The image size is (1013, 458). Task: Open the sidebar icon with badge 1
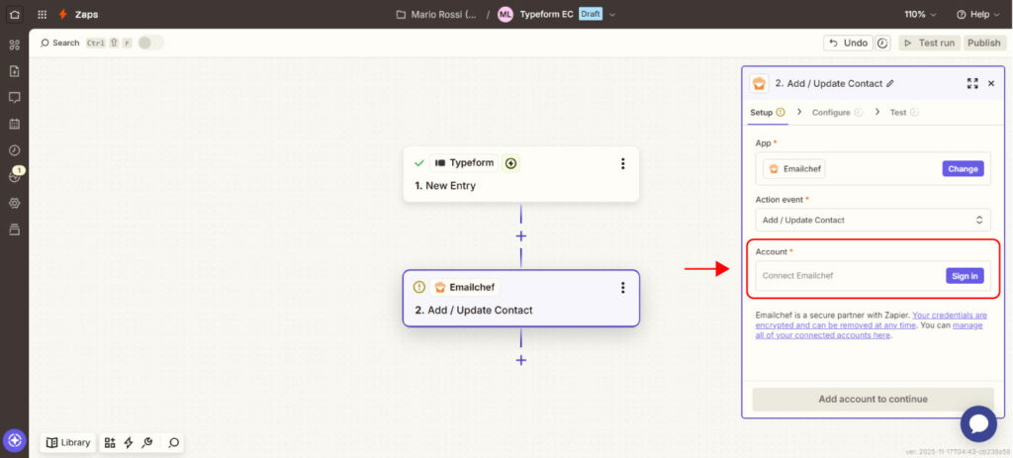[x=14, y=176]
